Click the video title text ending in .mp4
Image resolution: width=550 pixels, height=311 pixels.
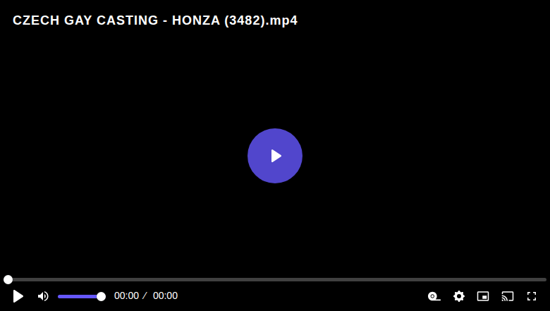pyautogui.click(x=155, y=20)
